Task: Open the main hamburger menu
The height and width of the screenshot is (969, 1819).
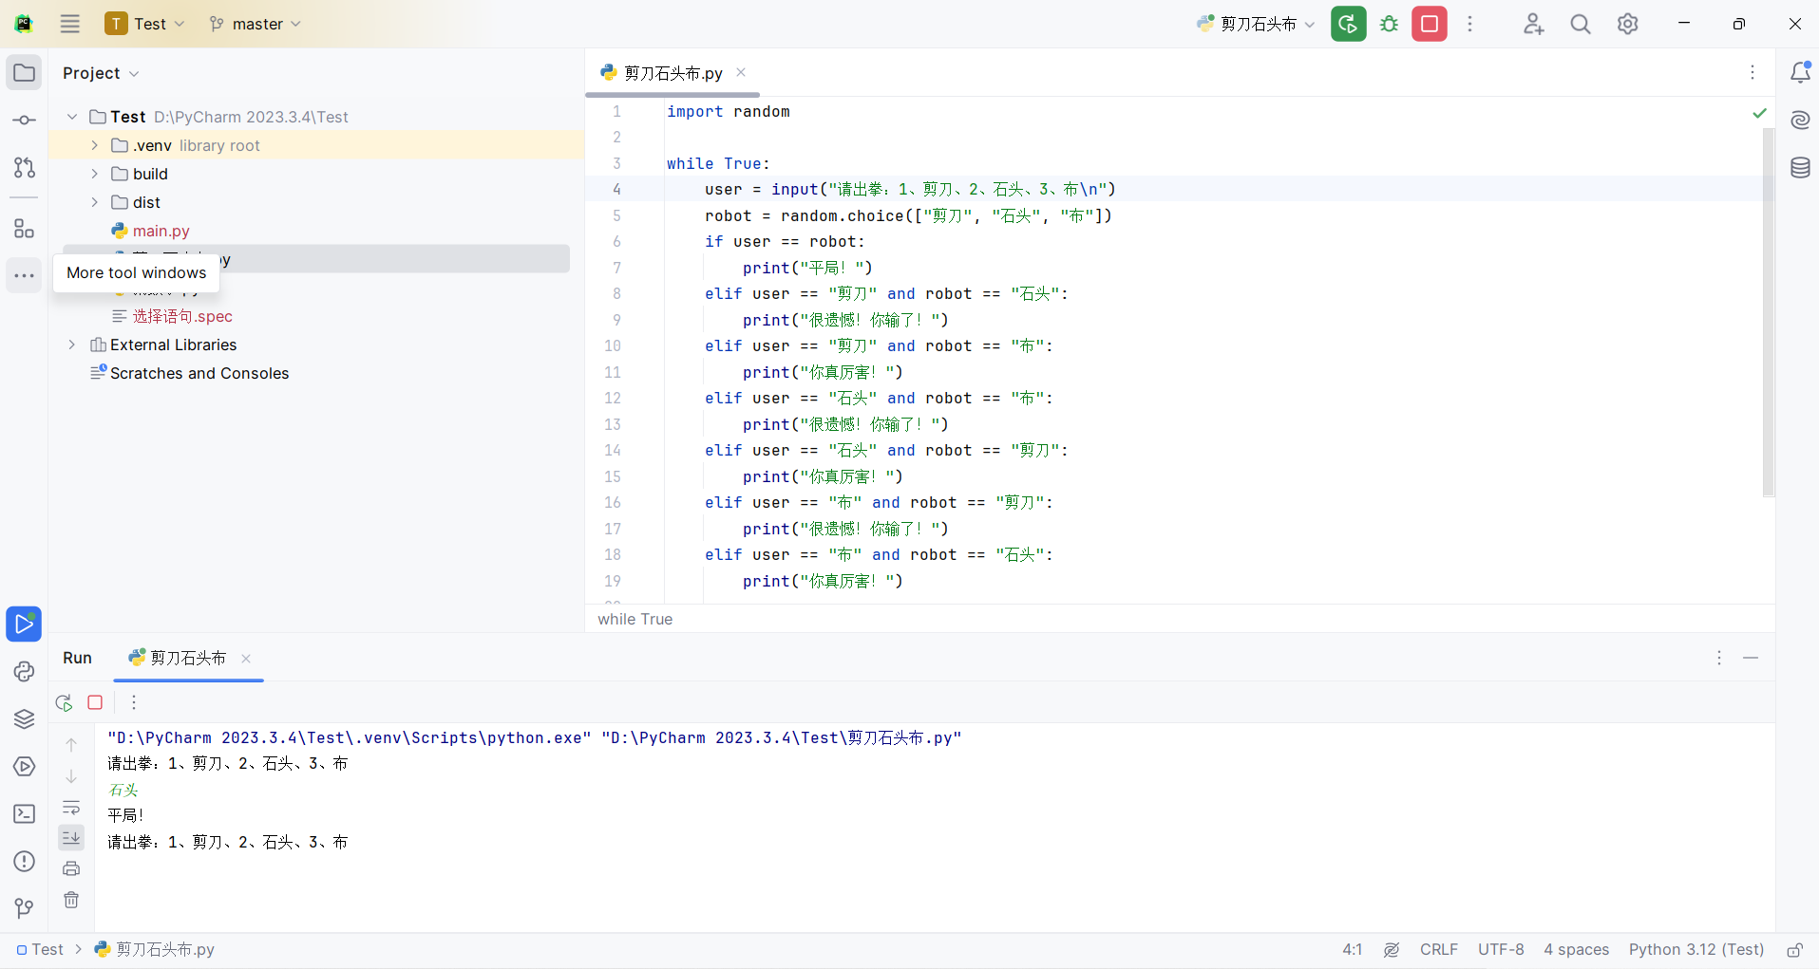Action: 70,24
